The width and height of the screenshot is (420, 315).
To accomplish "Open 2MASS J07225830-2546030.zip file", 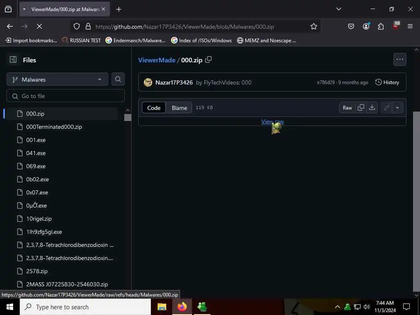I will click(x=67, y=284).
